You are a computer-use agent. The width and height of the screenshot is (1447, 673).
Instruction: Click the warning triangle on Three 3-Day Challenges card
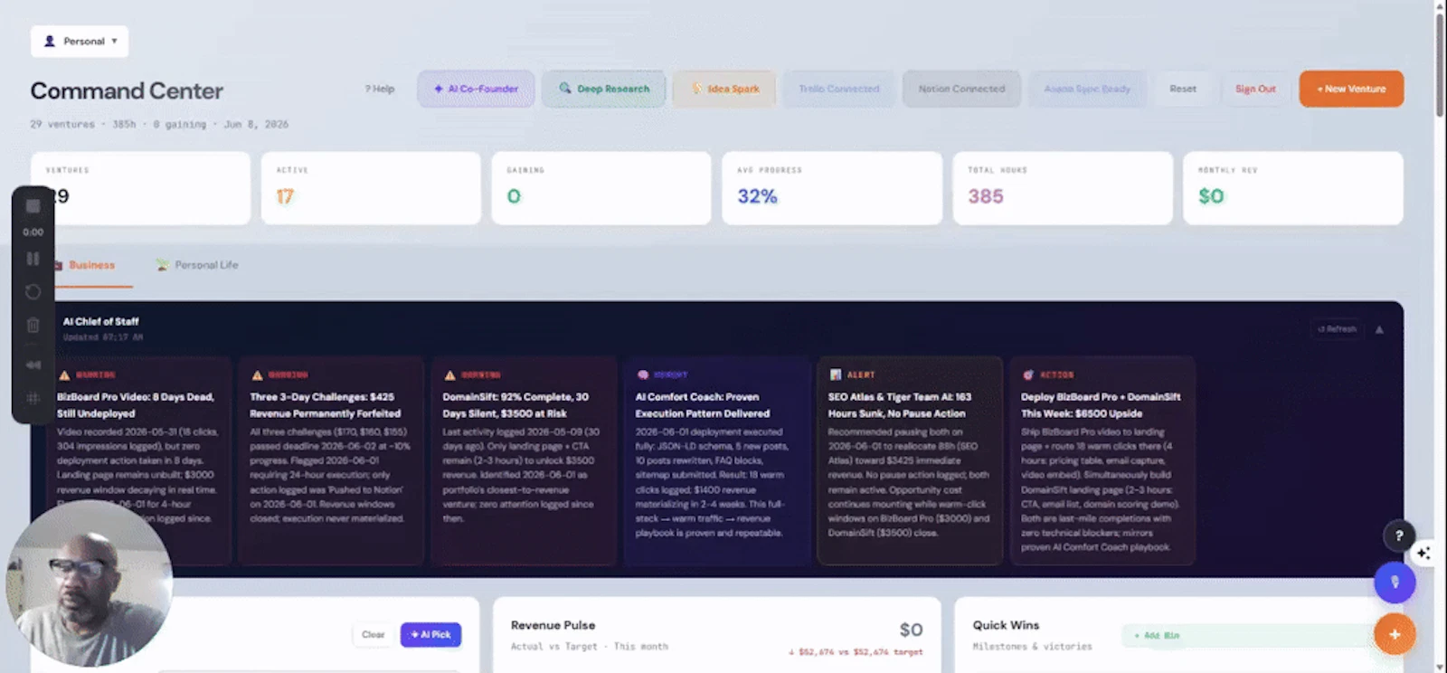[x=257, y=374]
